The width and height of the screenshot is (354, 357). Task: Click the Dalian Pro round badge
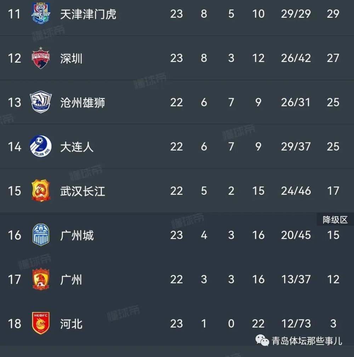(x=41, y=146)
